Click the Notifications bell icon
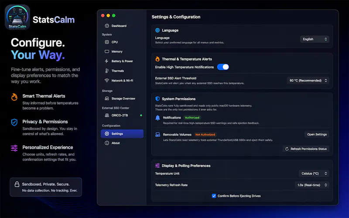The width and height of the screenshot is (349, 218). point(157,118)
